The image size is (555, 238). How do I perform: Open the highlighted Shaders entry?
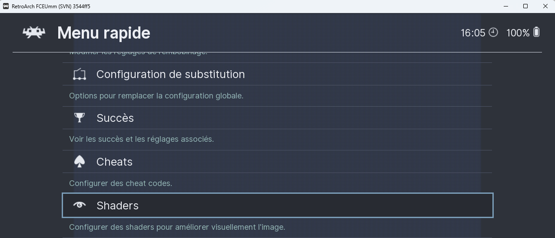278,205
